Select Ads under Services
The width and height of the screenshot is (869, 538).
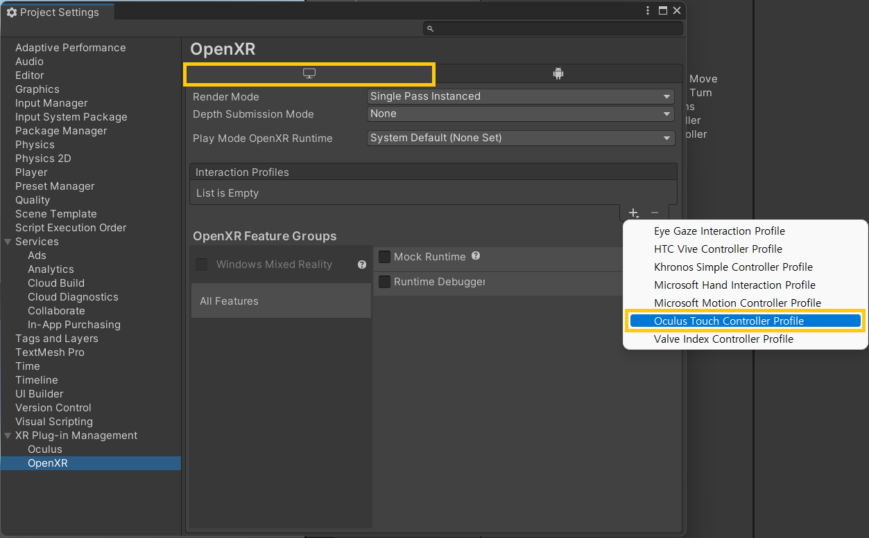[x=37, y=255]
